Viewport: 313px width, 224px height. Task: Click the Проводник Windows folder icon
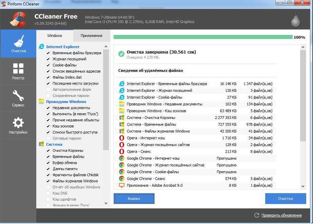[x=41, y=102]
